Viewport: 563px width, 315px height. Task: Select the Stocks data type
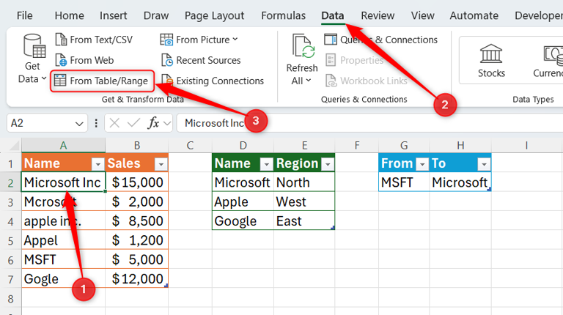pos(491,61)
